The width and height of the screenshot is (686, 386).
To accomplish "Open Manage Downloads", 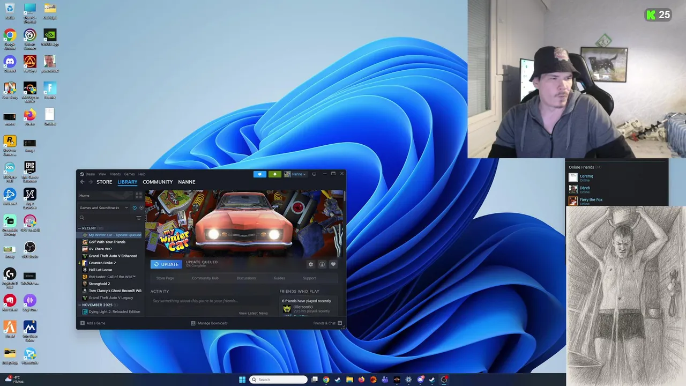I will pos(209,323).
